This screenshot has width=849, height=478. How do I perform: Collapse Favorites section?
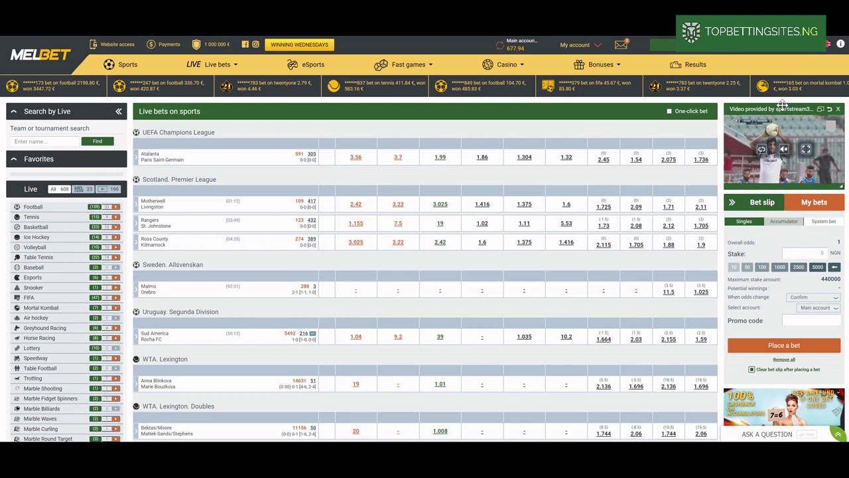13,159
